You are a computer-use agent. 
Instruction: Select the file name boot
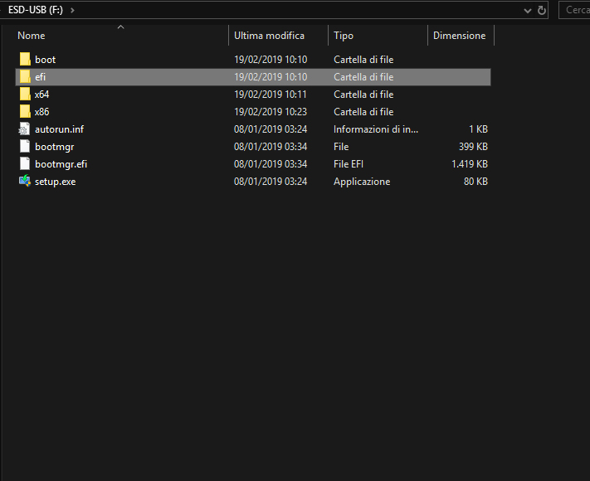click(45, 60)
